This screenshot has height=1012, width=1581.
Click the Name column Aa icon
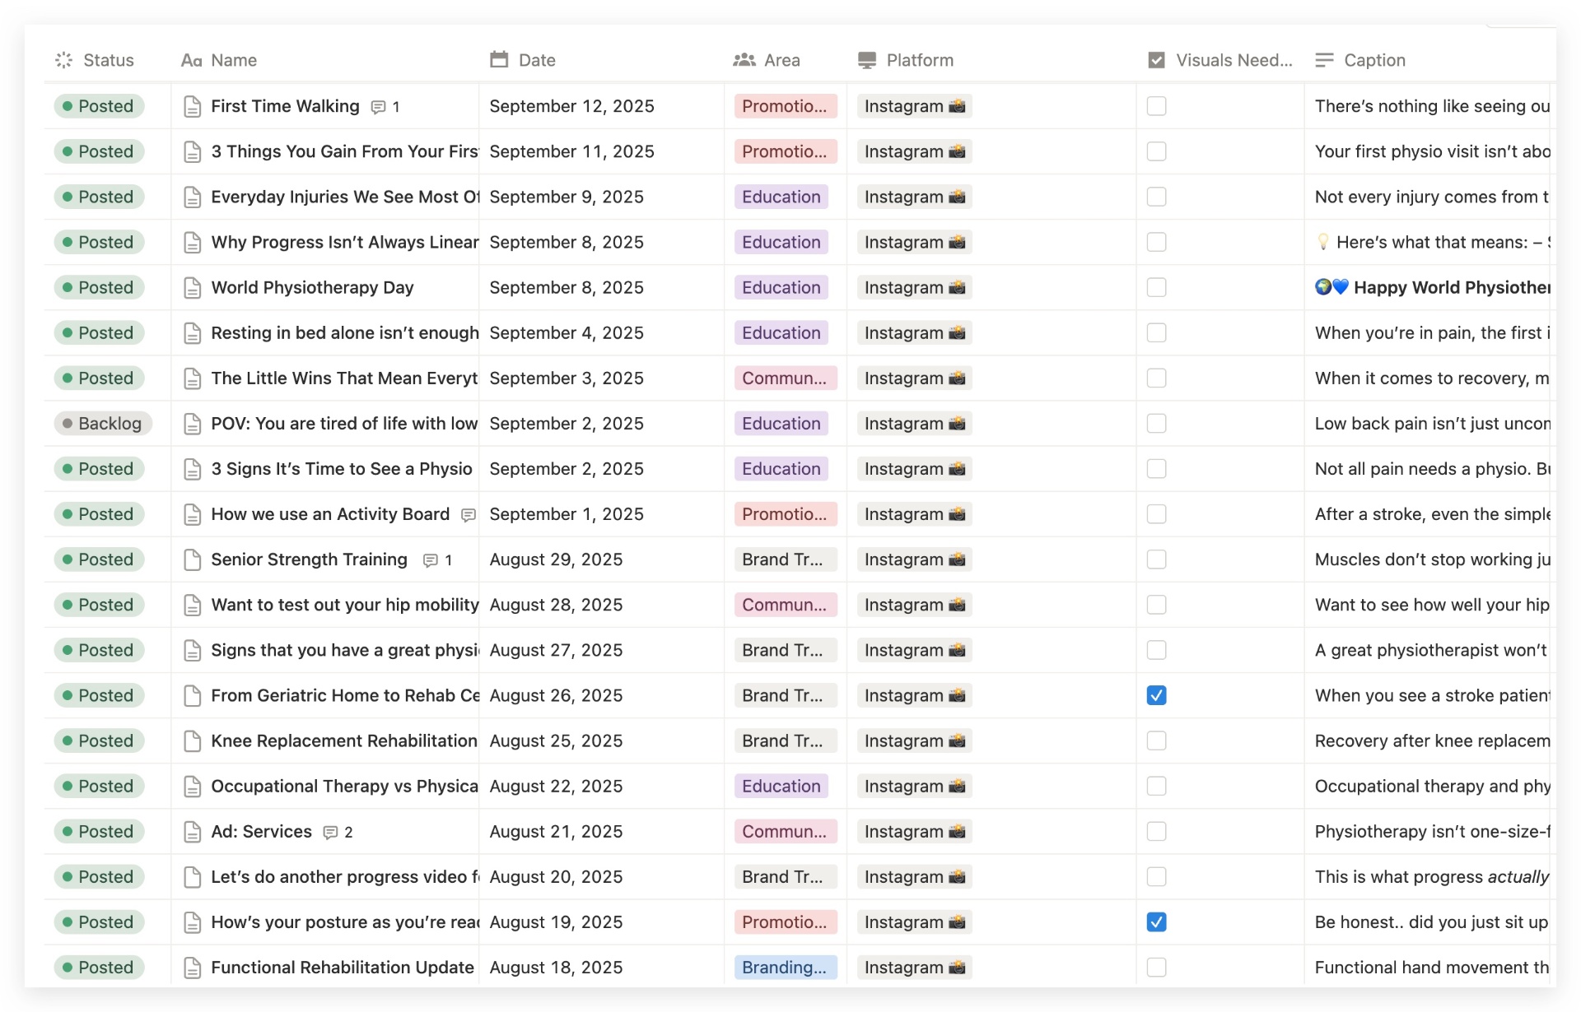pyautogui.click(x=191, y=60)
